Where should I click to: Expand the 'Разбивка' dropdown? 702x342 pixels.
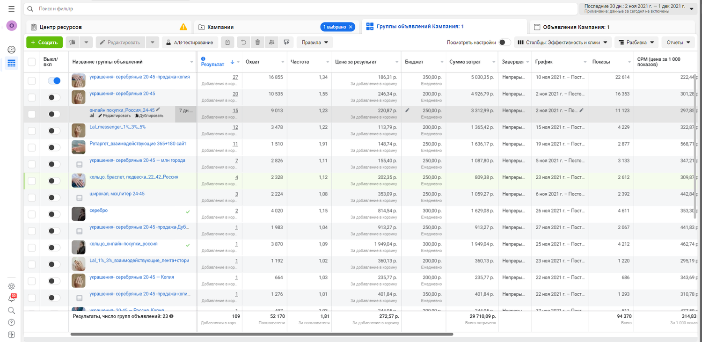click(x=636, y=43)
